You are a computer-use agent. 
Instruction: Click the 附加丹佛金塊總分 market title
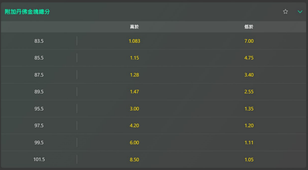27,12
